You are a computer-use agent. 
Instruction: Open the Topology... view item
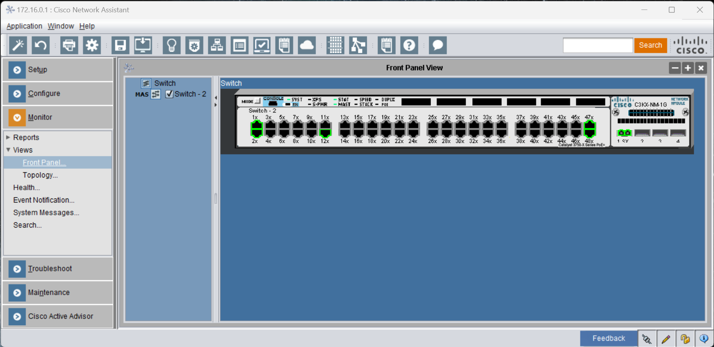pos(40,175)
